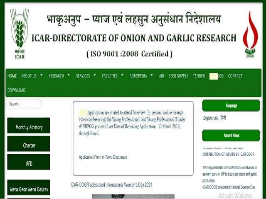
Task: Open eastern UP training demonstrations news
Action: pyautogui.click(x=229, y=174)
